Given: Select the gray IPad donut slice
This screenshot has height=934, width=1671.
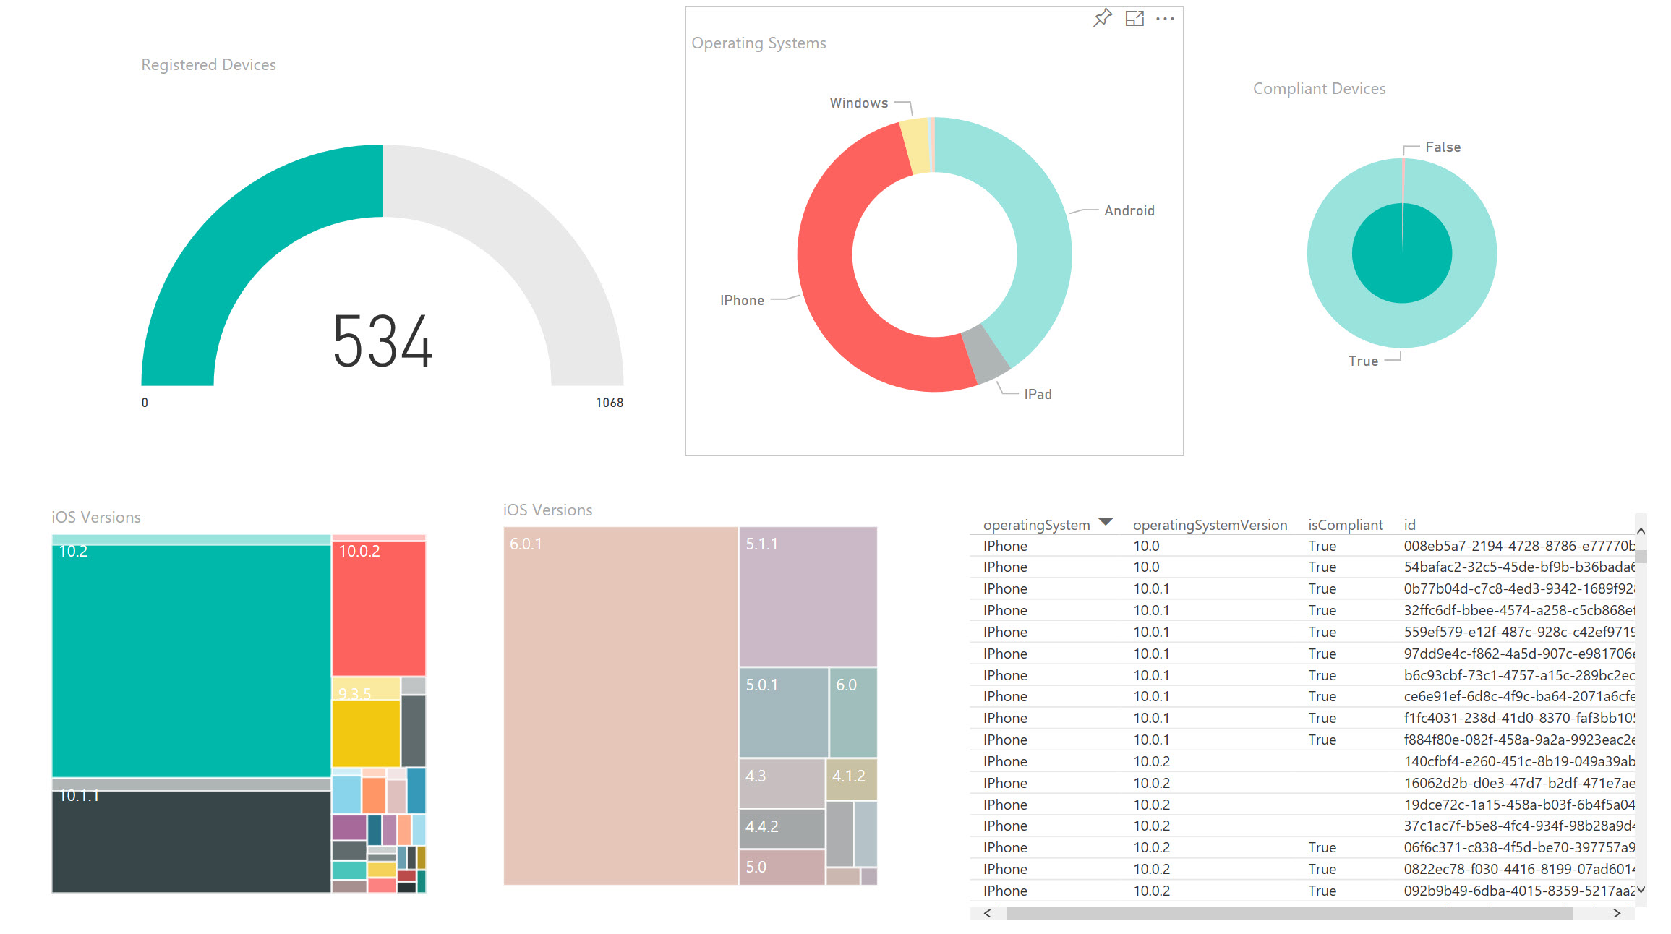Looking at the screenshot, I should pyautogui.click(x=986, y=354).
